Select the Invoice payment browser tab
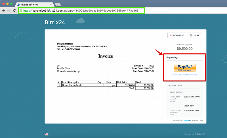Screen dimensions: 227x138 coord(34,5)
